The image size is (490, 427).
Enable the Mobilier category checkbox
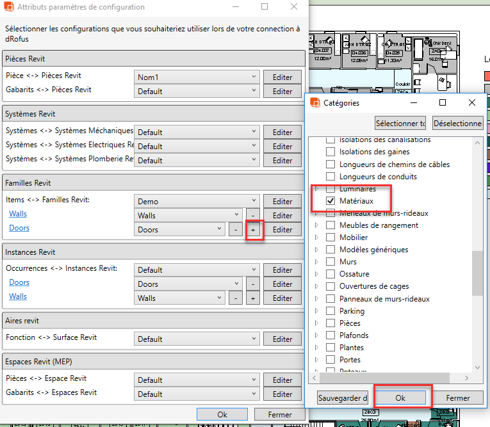pyautogui.click(x=331, y=238)
